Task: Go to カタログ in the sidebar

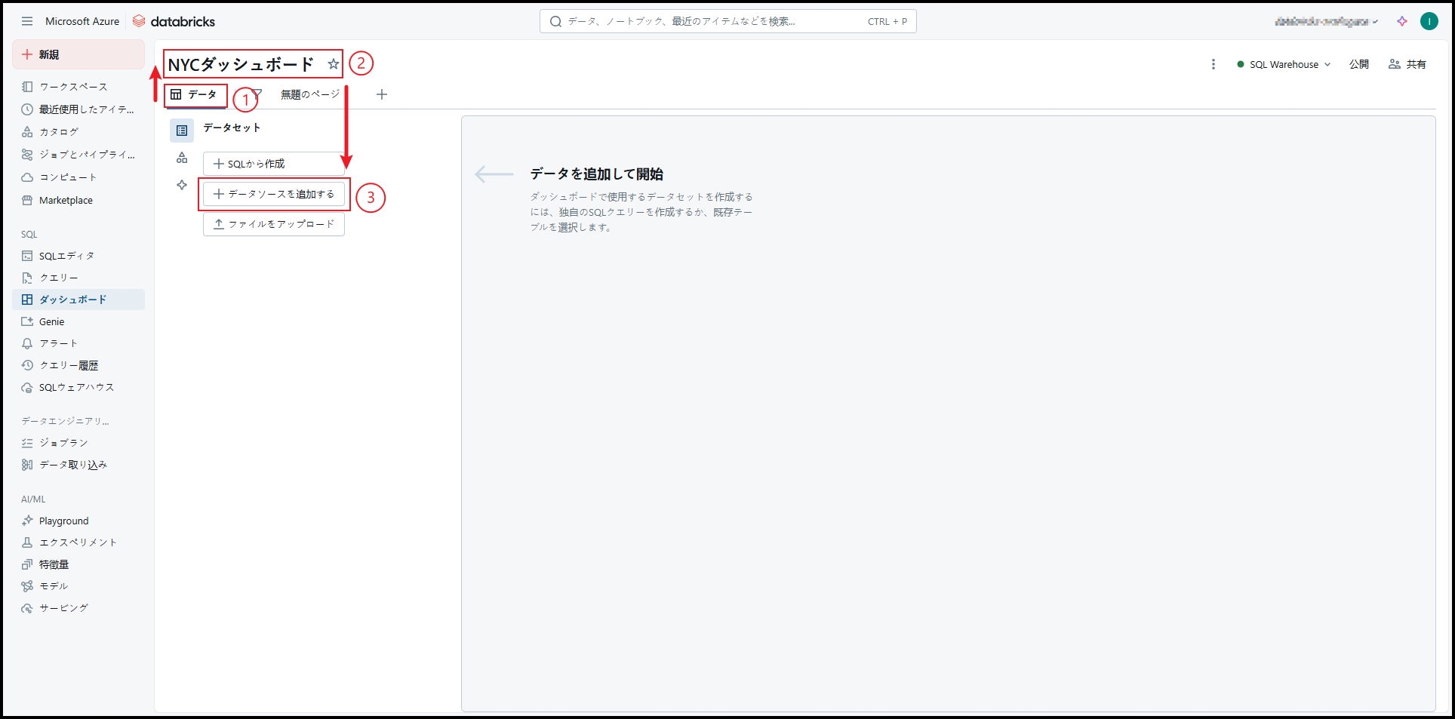Action: (x=78, y=132)
